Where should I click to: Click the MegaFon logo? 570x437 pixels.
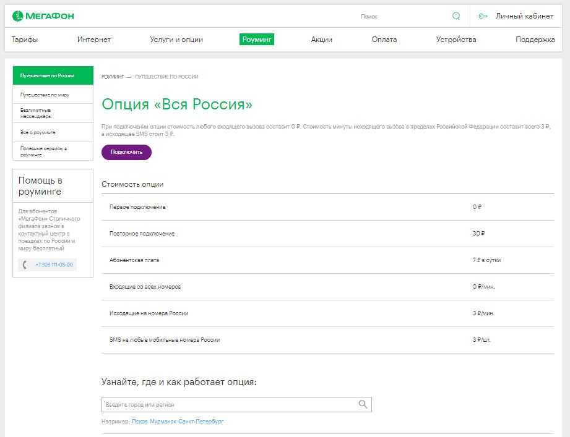pos(43,16)
